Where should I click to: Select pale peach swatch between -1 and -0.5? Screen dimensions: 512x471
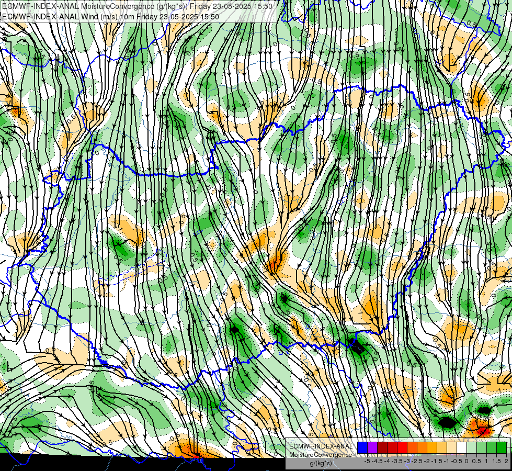point(452,448)
